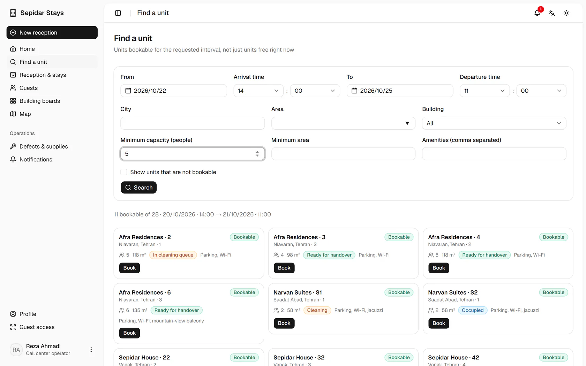Image resolution: width=586 pixels, height=366 pixels.
Task: Book Afra Residences 4
Action: (x=439, y=268)
